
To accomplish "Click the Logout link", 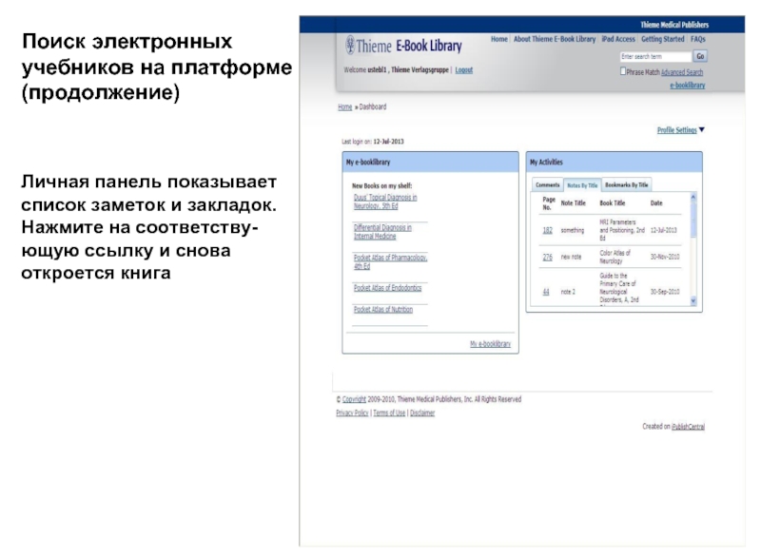I will pyautogui.click(x=463, y=69).
